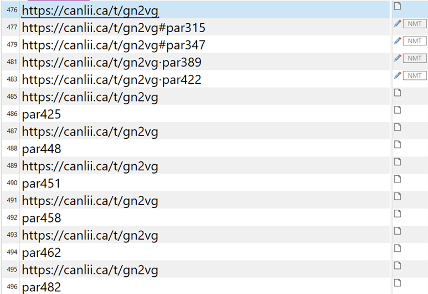Viewport: 428px width, 294px height.
Task: Click segment number 477
Action: click(x=12, y=27)
